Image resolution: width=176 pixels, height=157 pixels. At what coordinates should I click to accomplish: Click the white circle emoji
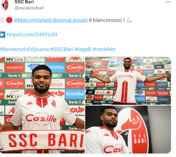(3, 20)
